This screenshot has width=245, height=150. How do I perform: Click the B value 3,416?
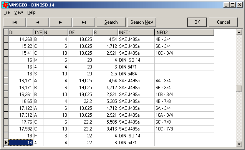(x=106, y=129)
